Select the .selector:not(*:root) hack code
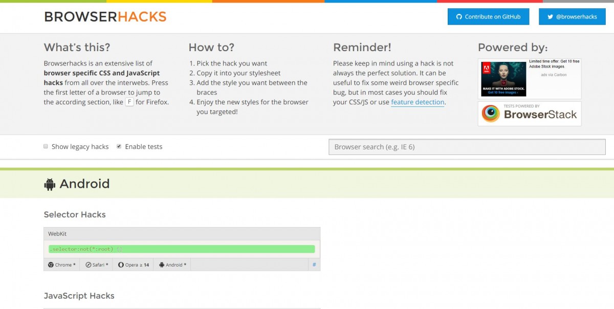This screenshot has width=614, height=309. [x=182, y=249]
